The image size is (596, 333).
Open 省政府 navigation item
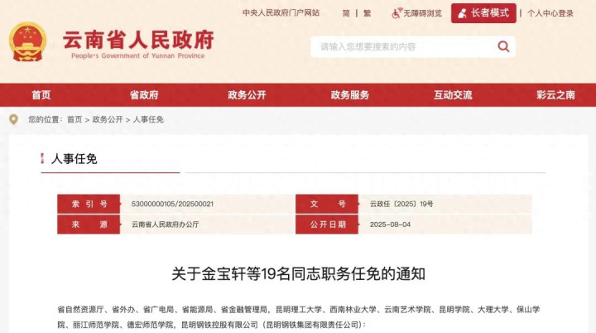(x=144, y=94)
